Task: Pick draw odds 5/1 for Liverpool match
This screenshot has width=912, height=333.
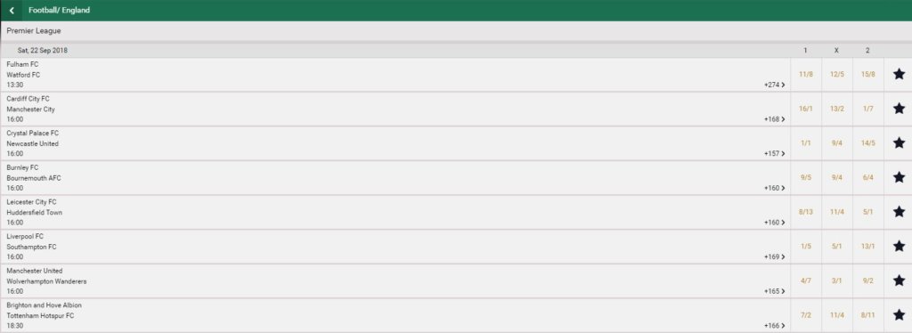Action: (x=837, y=247)
